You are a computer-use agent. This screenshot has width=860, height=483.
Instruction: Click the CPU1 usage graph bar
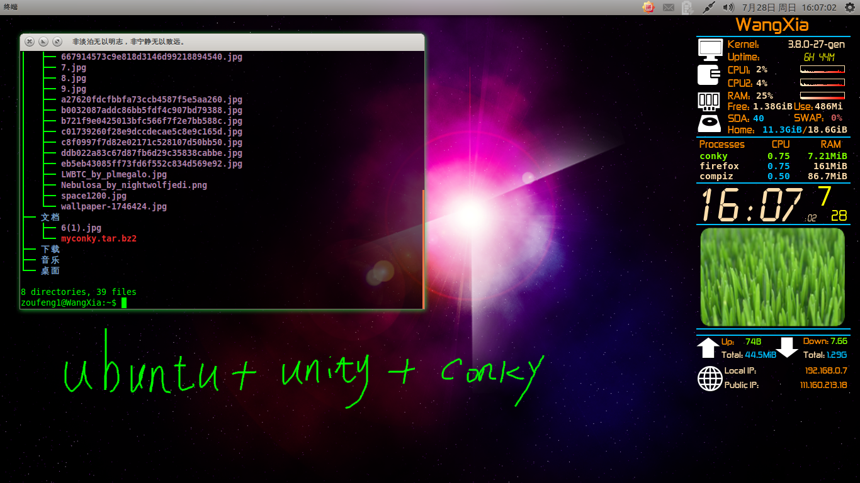(x=822, y=69)
